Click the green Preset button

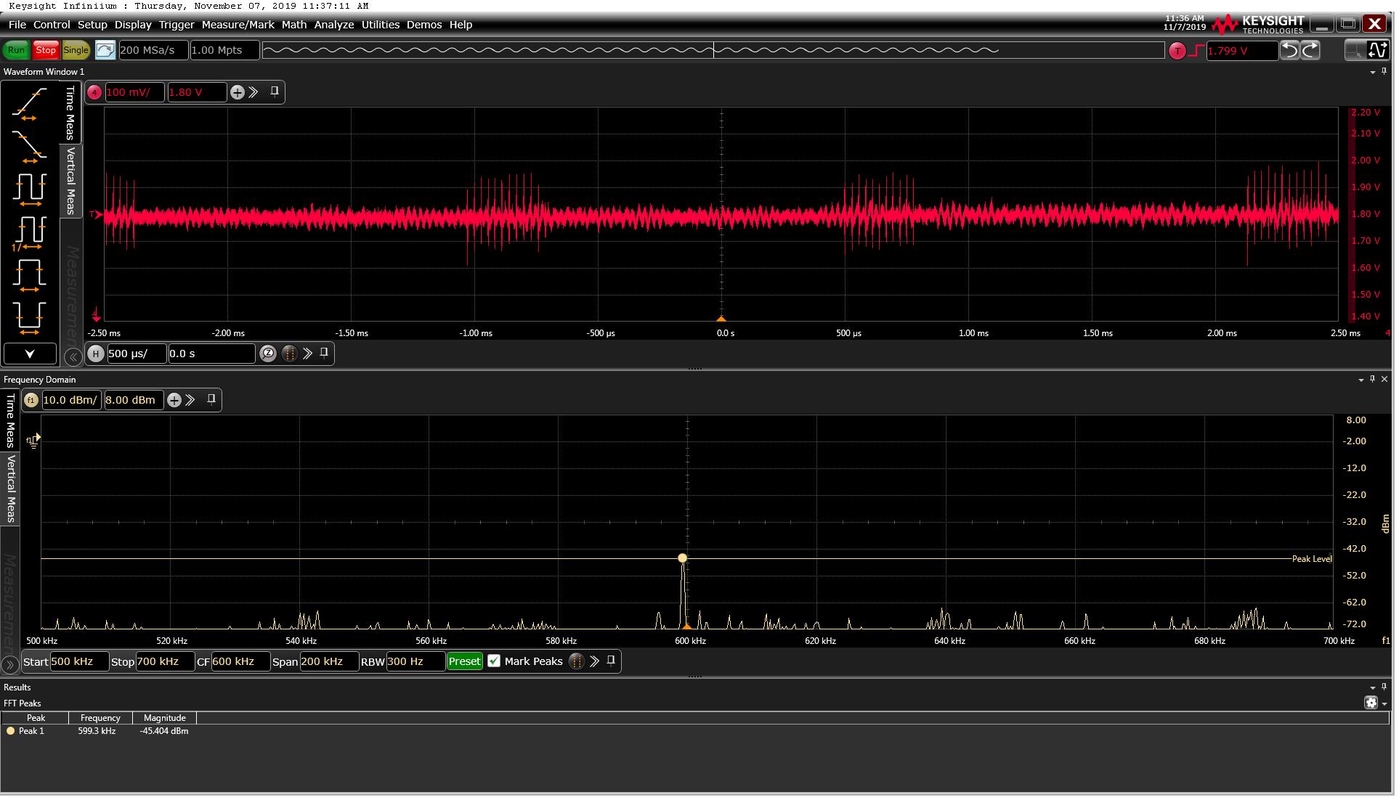tap(464, 661)
